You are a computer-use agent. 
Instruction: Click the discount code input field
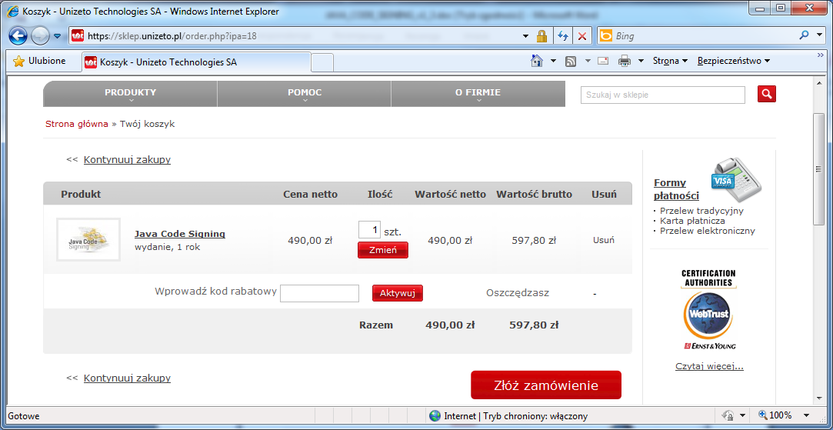320,293
